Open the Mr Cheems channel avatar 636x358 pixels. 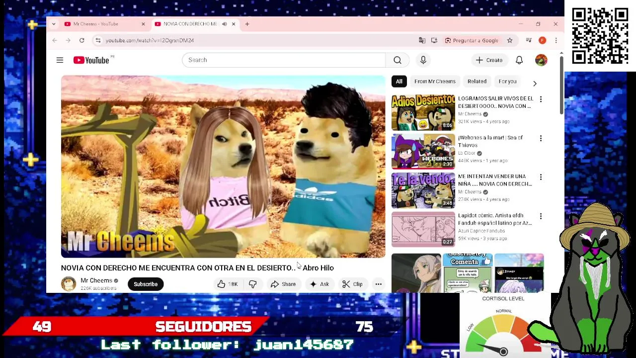[x=69, y=284]
